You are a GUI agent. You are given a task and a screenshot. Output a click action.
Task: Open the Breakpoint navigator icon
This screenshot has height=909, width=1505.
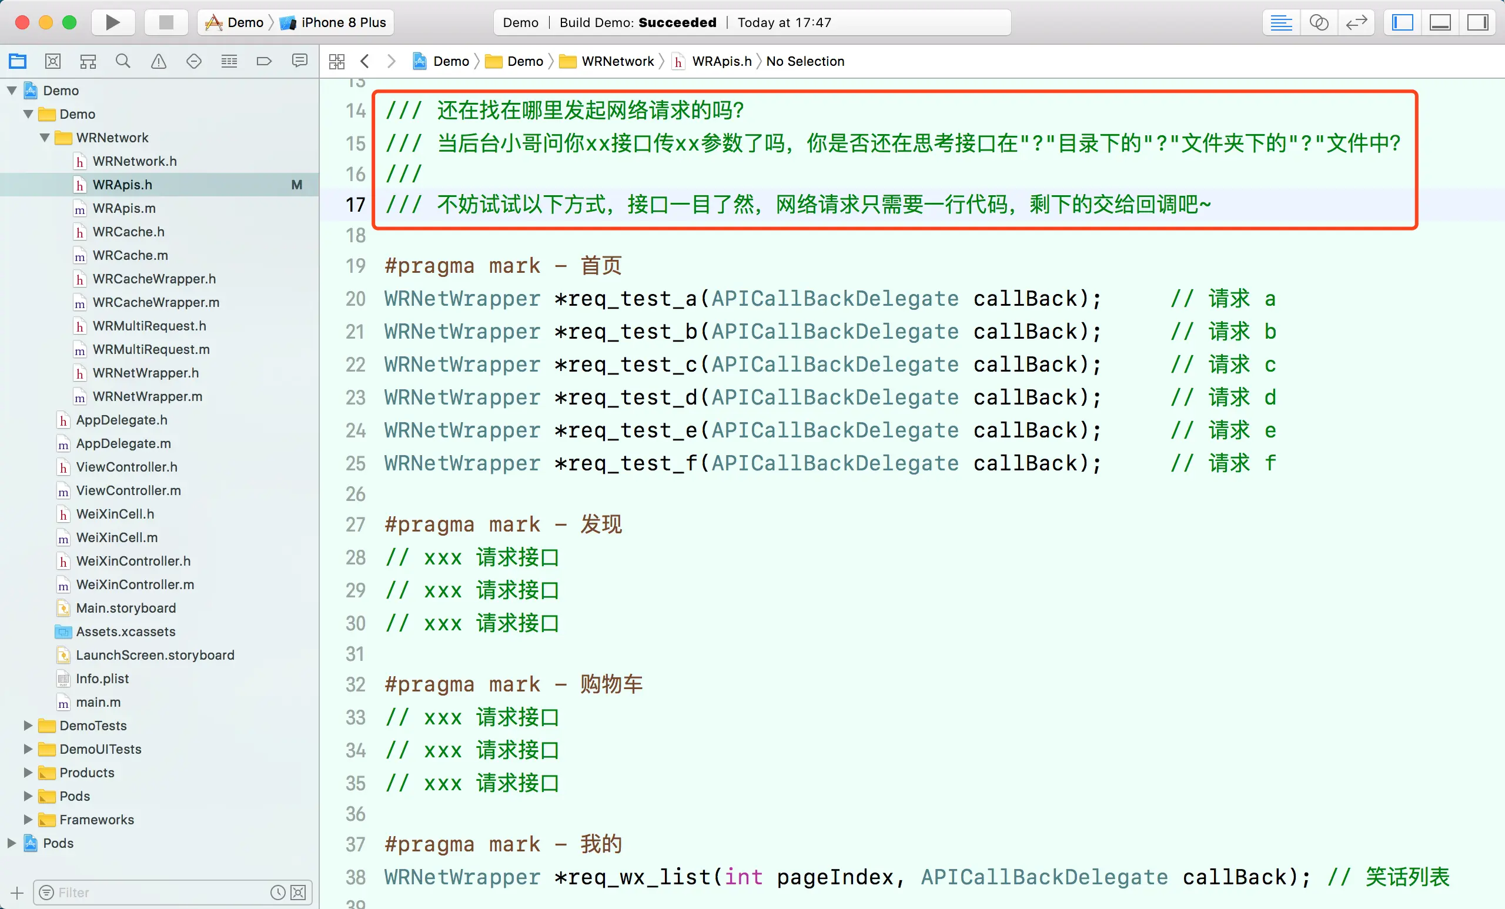click(264, 61)
